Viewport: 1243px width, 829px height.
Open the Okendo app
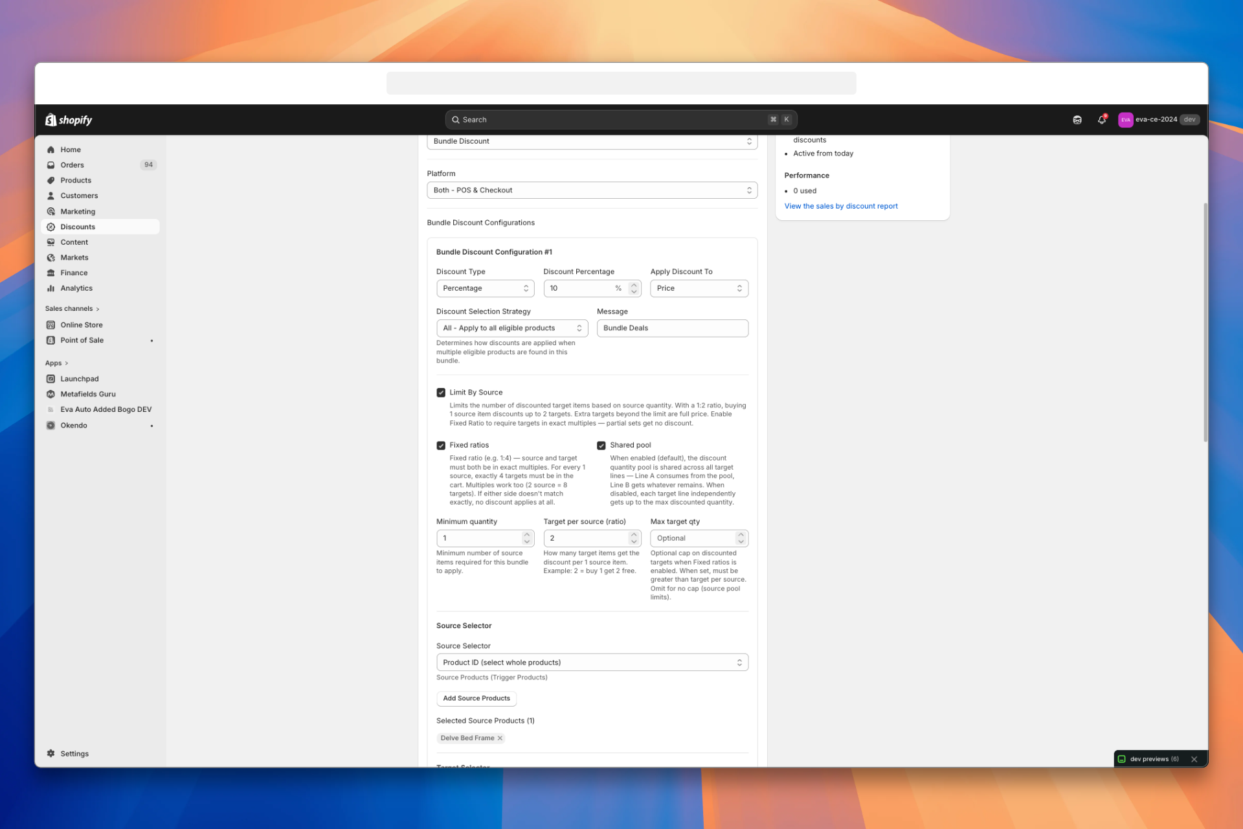[73, 425]
